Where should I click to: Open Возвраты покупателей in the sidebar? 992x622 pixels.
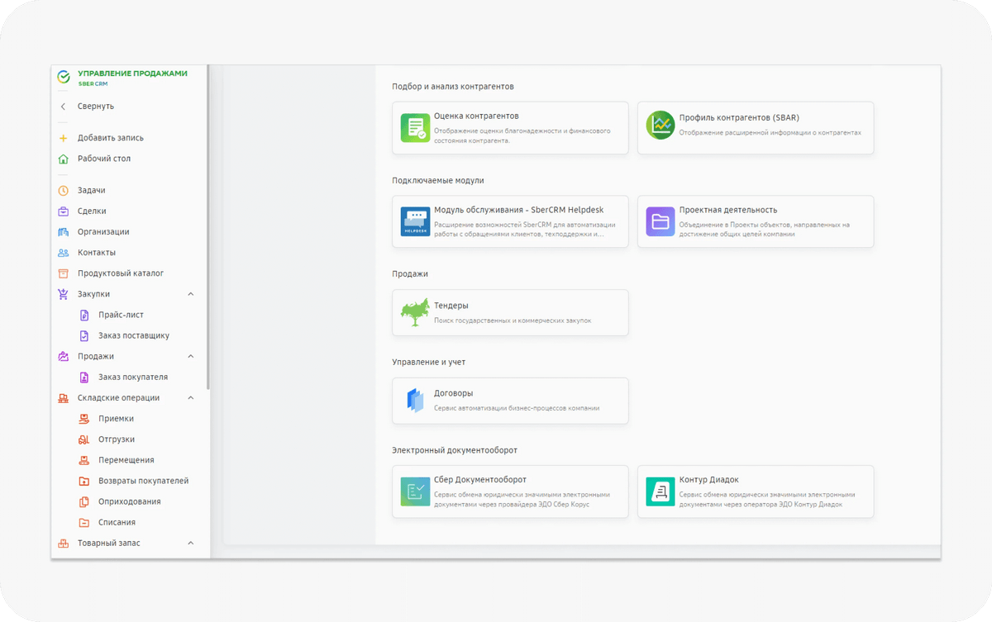tap(144, 481)
